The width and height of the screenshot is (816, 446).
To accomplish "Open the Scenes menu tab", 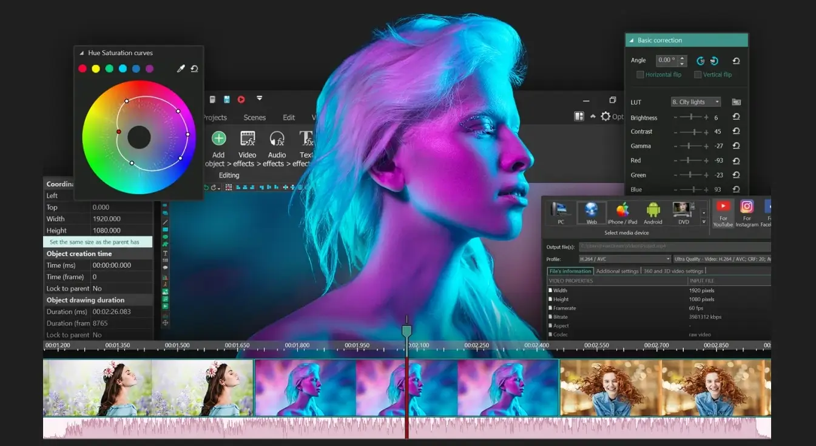I will pyautogui.click(x=254, y=118).
